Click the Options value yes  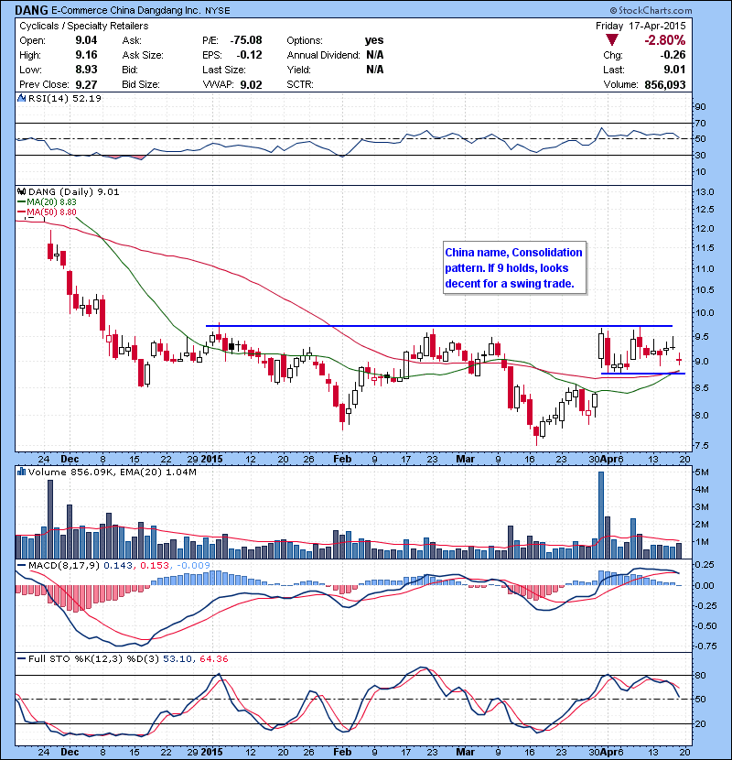[374, 40]
